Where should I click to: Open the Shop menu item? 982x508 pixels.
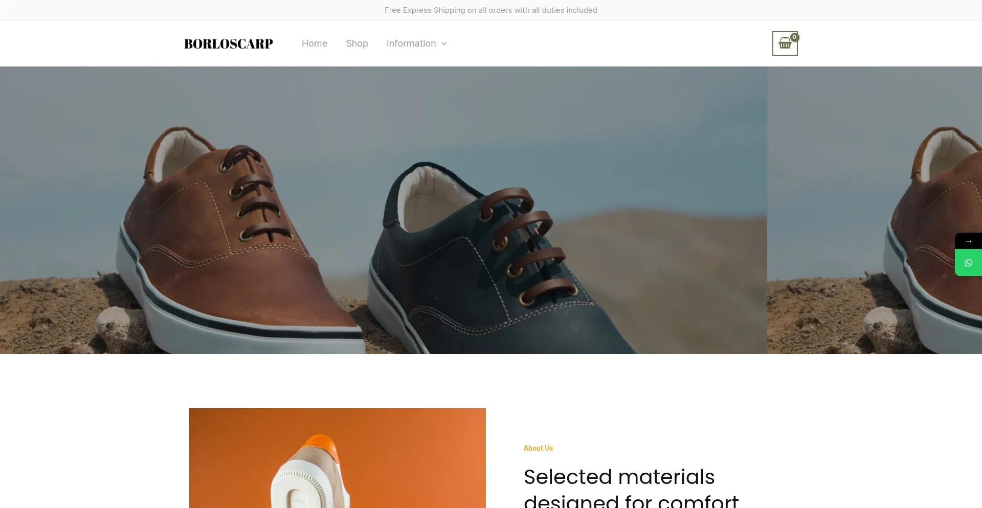357,43
